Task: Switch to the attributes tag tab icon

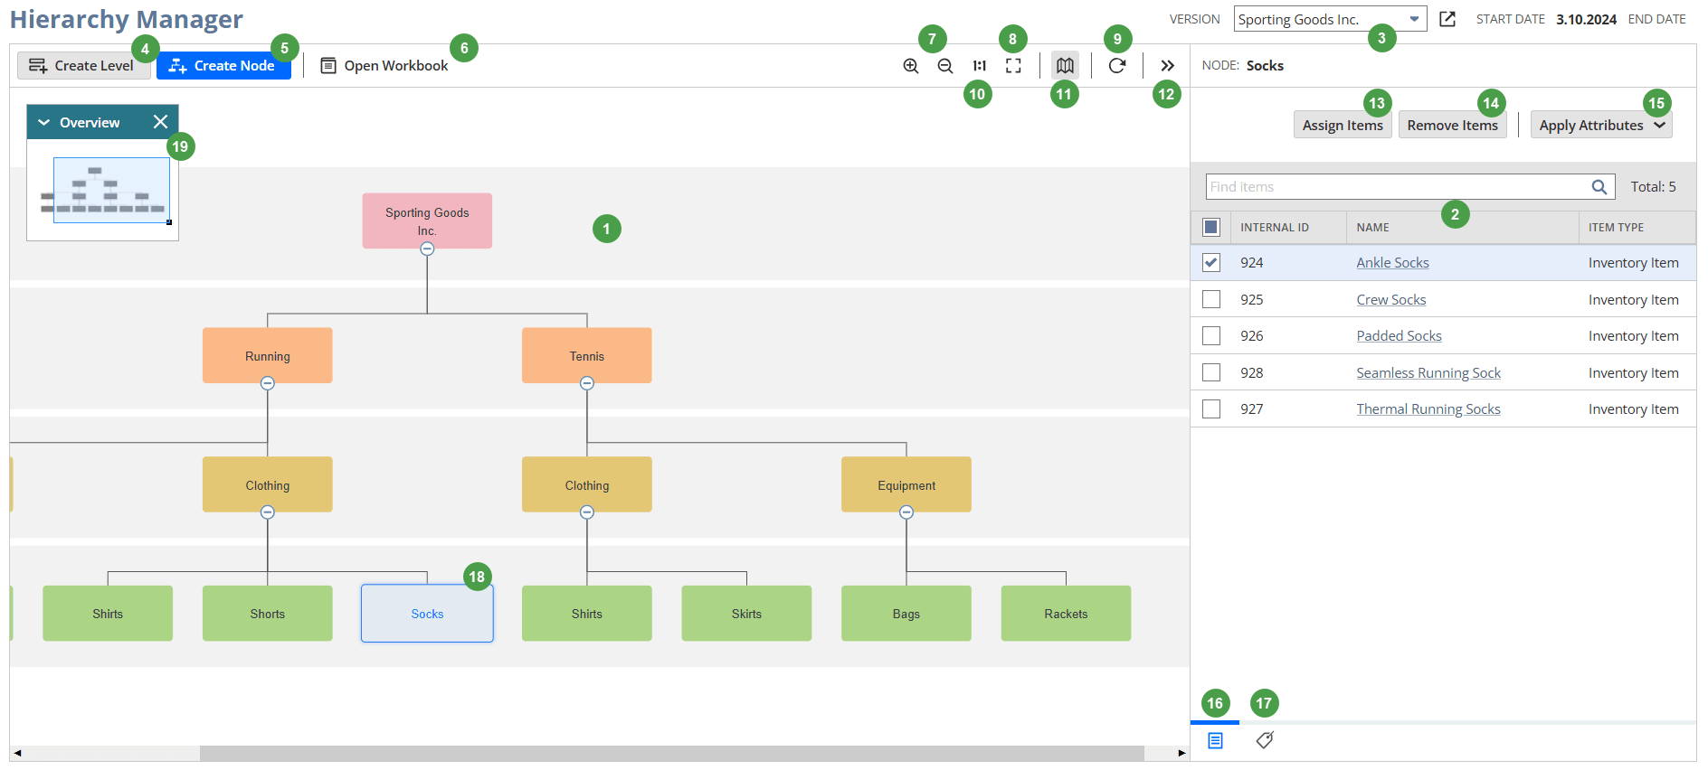Action: pyautogui.click(x=1265, y=741)
